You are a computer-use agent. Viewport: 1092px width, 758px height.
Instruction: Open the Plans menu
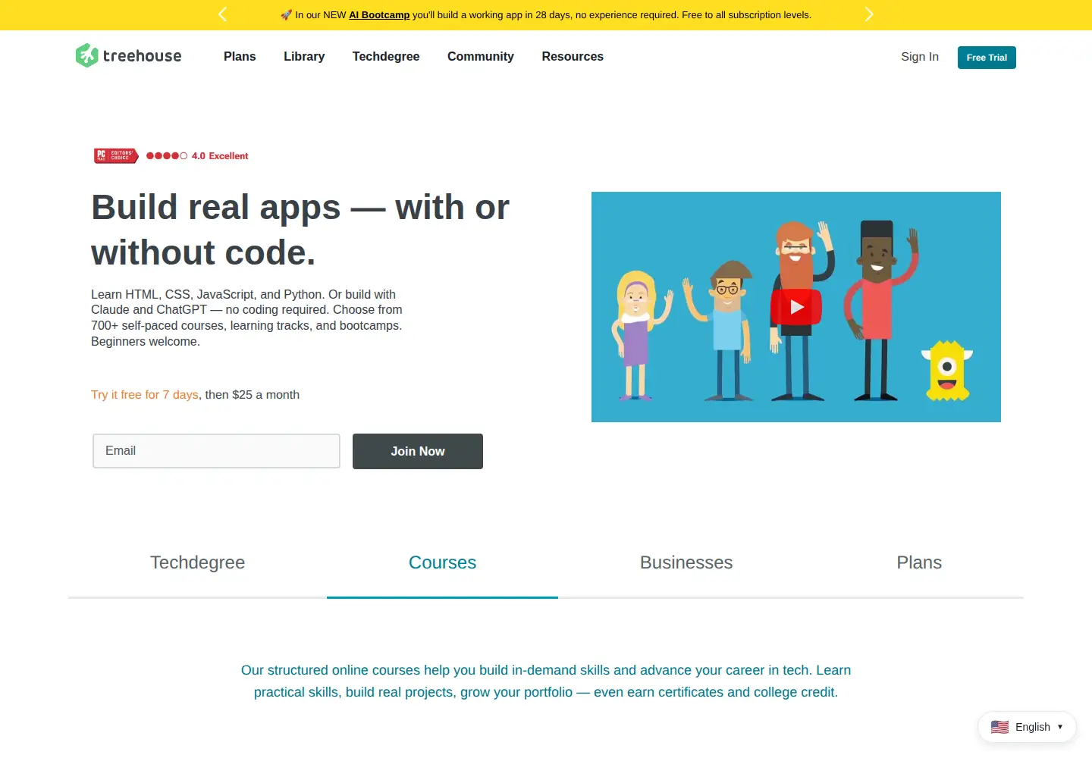pos(240,57)
